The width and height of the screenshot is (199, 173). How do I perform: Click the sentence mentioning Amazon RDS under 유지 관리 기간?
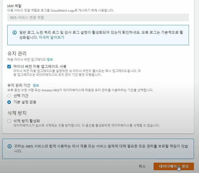pyautogui.click(x=80, y=90)
